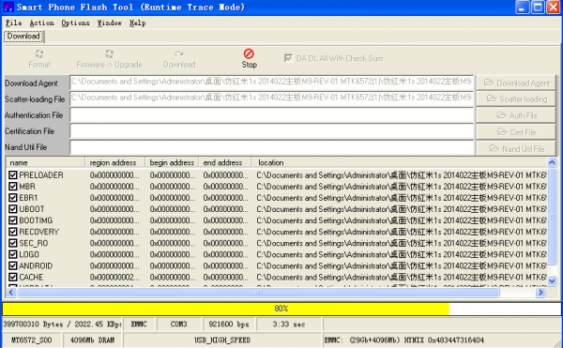
Task: Click the end address column header
Action: click(225, 162)
